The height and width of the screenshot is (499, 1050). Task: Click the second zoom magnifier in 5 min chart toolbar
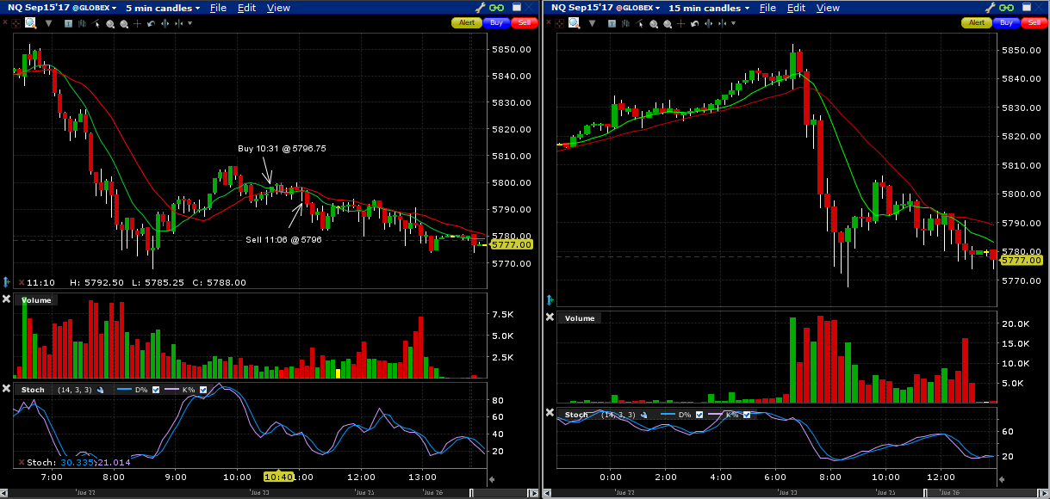pos(124,23)
